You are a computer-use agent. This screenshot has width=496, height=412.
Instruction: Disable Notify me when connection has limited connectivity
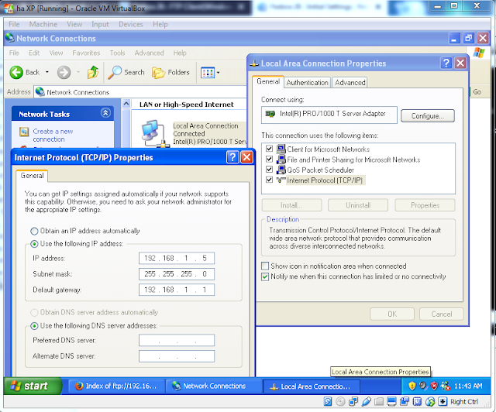265,276
